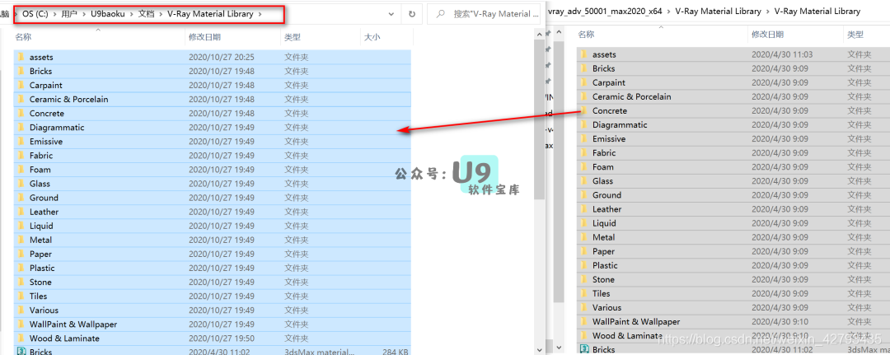Select Emissive in left window
The image size is (890, 355).
point(46,142)
